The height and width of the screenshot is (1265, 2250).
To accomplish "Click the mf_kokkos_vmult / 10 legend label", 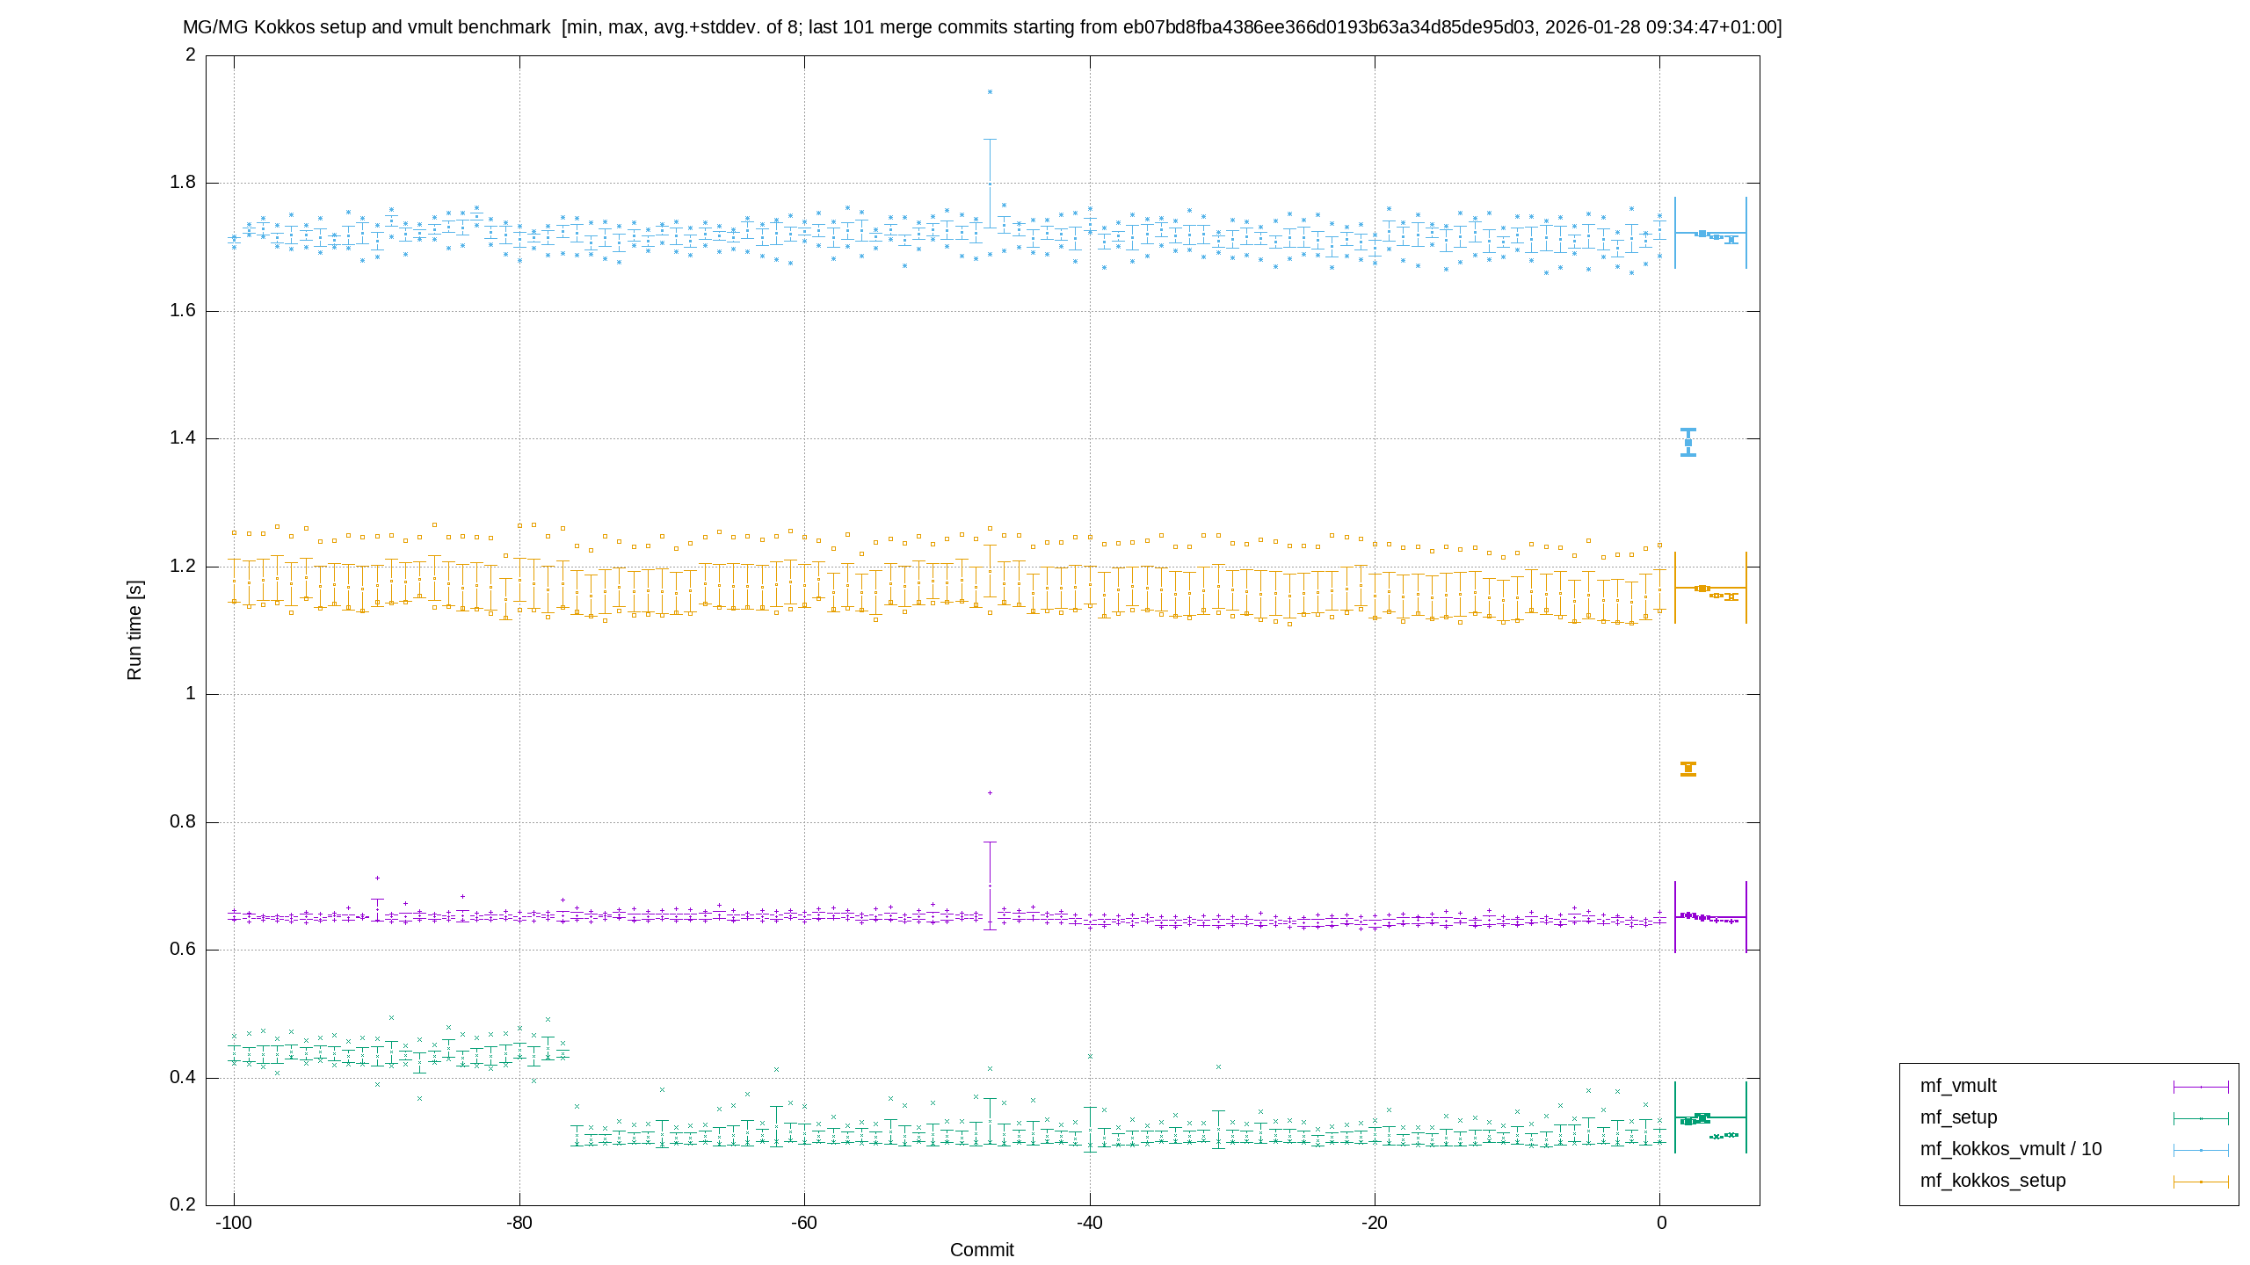I will point(2011,1149).
